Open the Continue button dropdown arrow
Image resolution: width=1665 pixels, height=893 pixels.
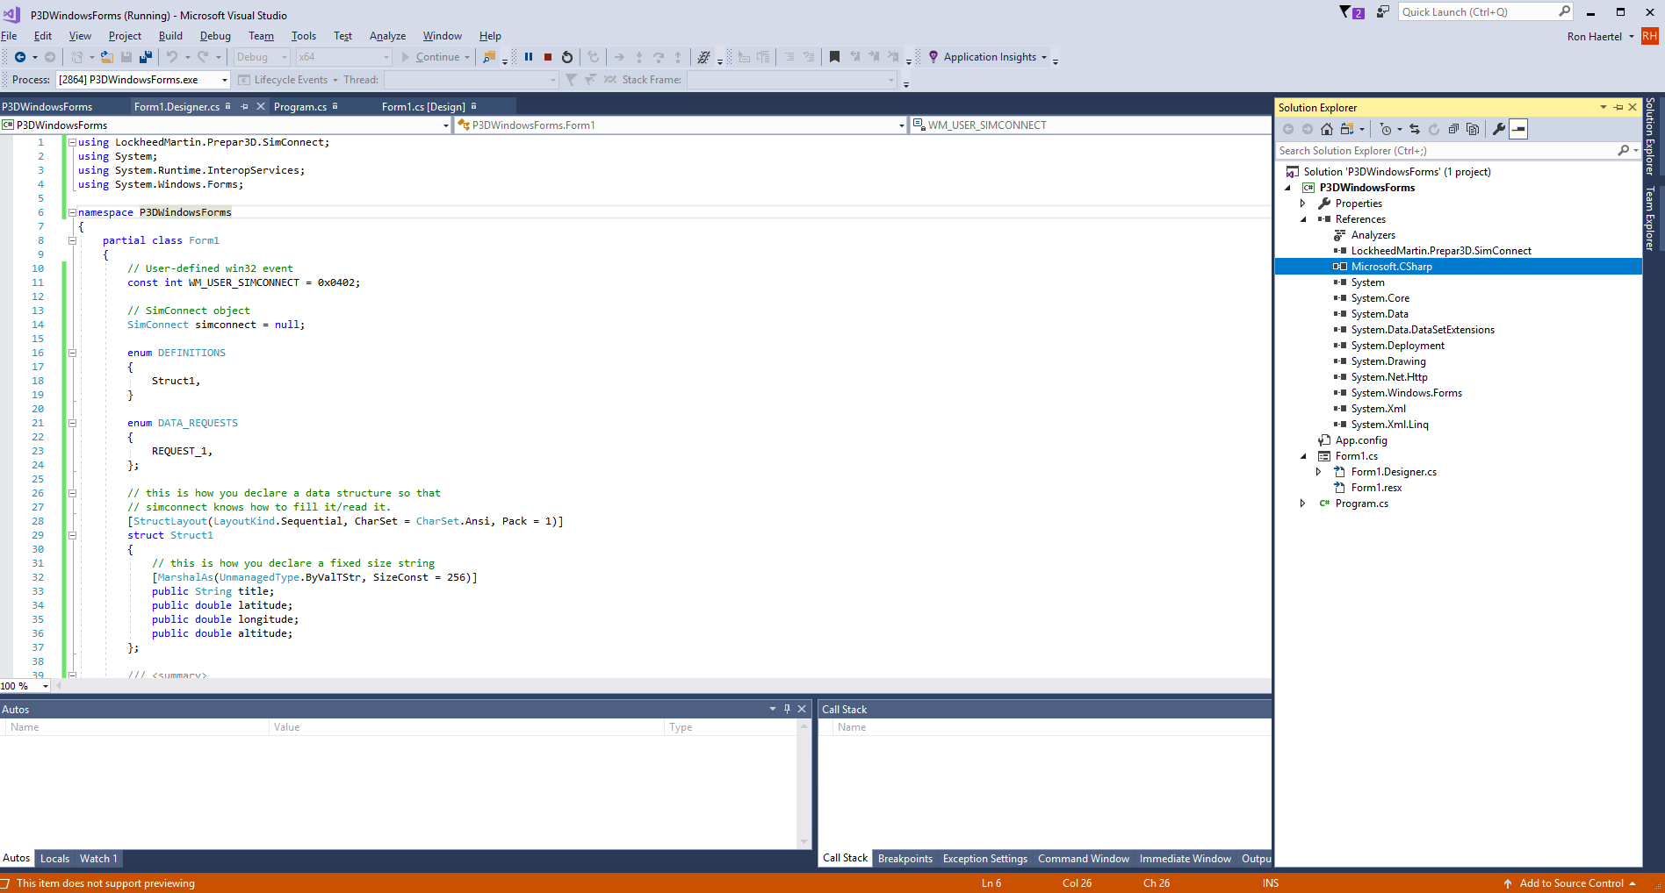pos(467,57)
